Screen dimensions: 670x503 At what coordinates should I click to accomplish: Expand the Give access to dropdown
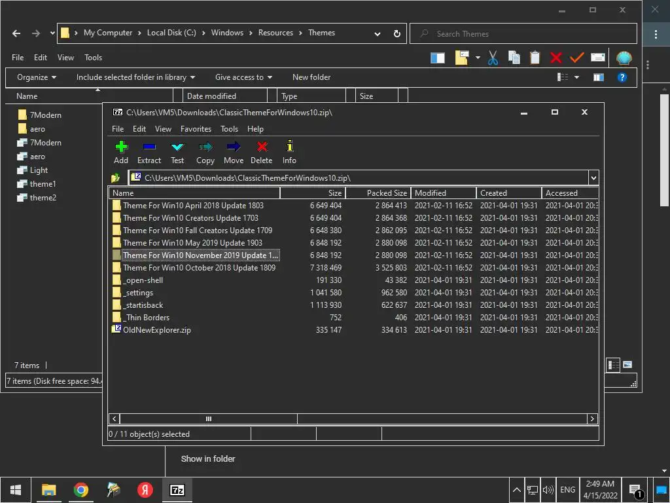[243, 77]
